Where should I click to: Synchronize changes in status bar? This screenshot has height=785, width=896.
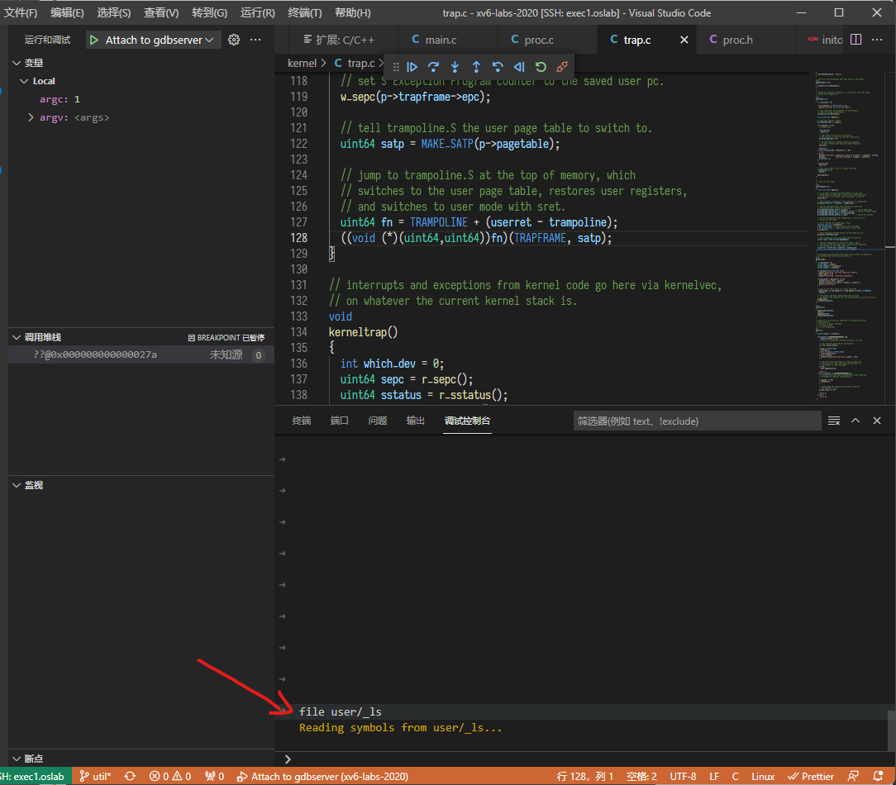(131, 777)
